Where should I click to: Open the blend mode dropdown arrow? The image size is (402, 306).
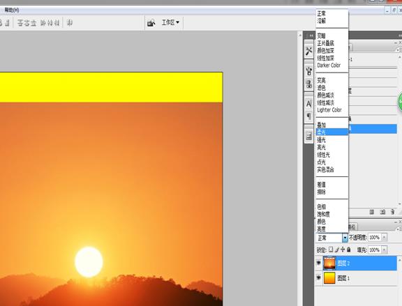click(345, 238)
